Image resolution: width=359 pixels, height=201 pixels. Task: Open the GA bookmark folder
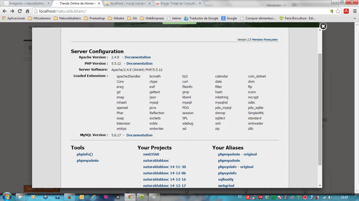132,18
